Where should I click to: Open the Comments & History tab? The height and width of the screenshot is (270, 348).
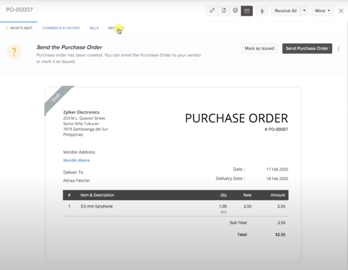point(61,28)
